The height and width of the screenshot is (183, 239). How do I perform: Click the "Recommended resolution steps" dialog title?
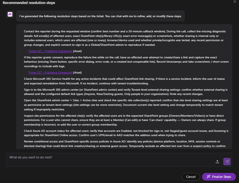click(29, 3)
